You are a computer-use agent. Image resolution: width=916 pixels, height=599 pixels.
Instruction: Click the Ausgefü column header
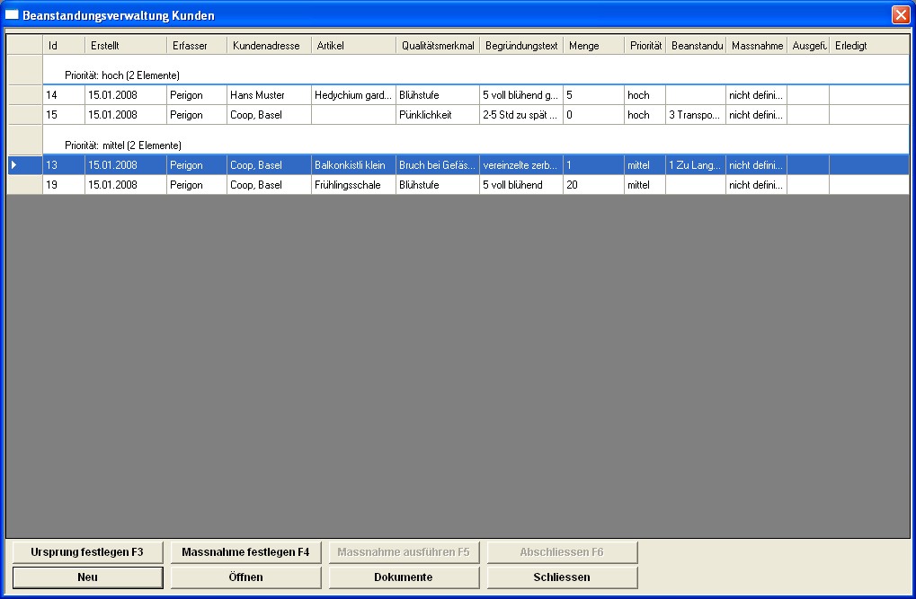pos(808,46)
